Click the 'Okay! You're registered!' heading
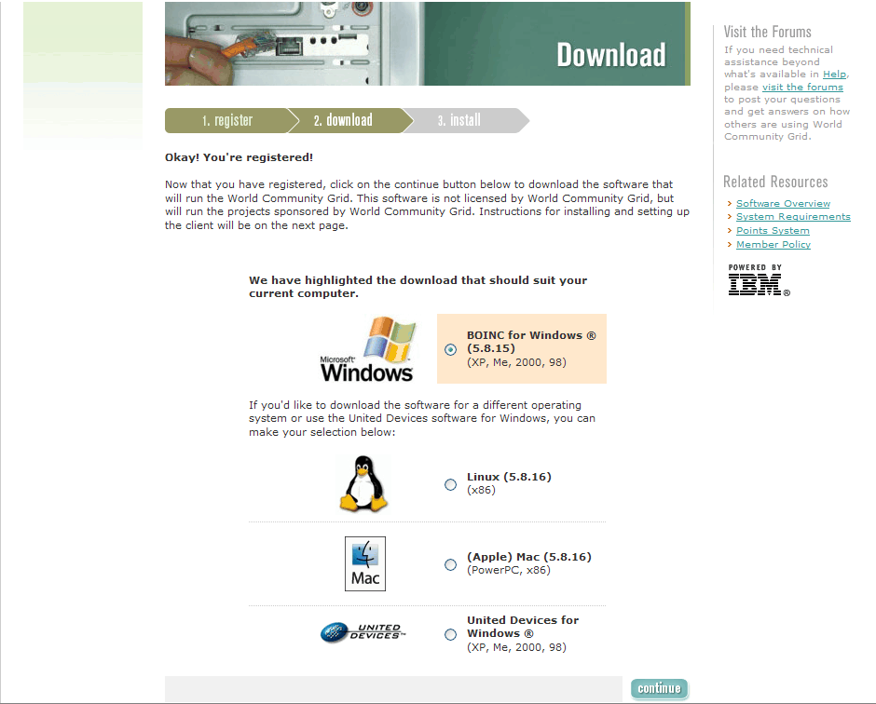Image resolution: width=876 pixels, height=704 pixels. click(x=240, y=157)
